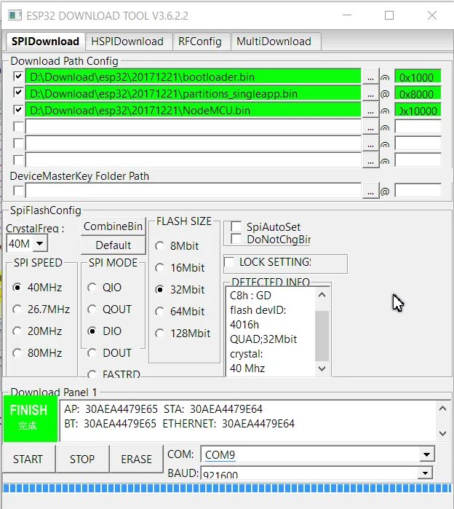Click the CombineBin button
Image resolution: width=454 pixels, height=509 pixels.
point(113,226)
